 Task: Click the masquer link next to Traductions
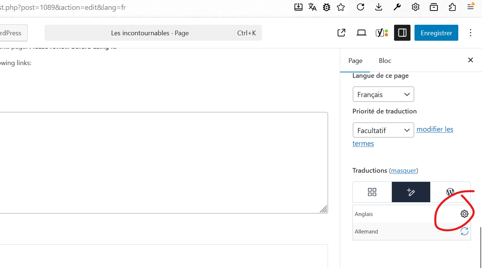pos(404,171)
